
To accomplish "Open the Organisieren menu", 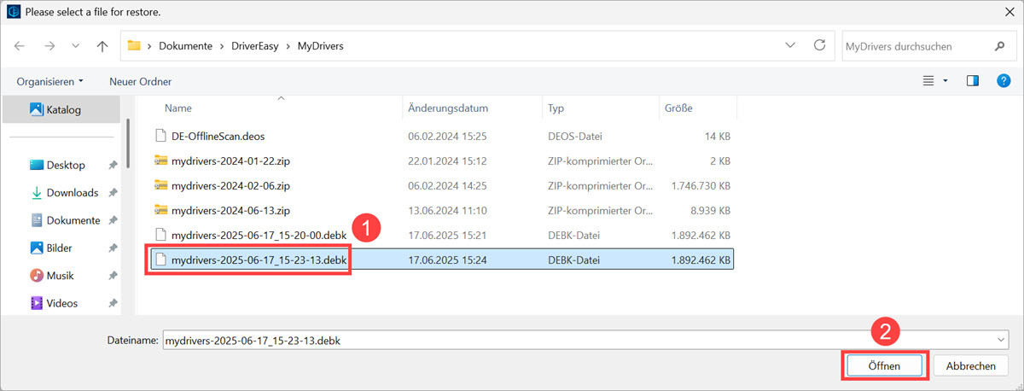I will point(49,81).
